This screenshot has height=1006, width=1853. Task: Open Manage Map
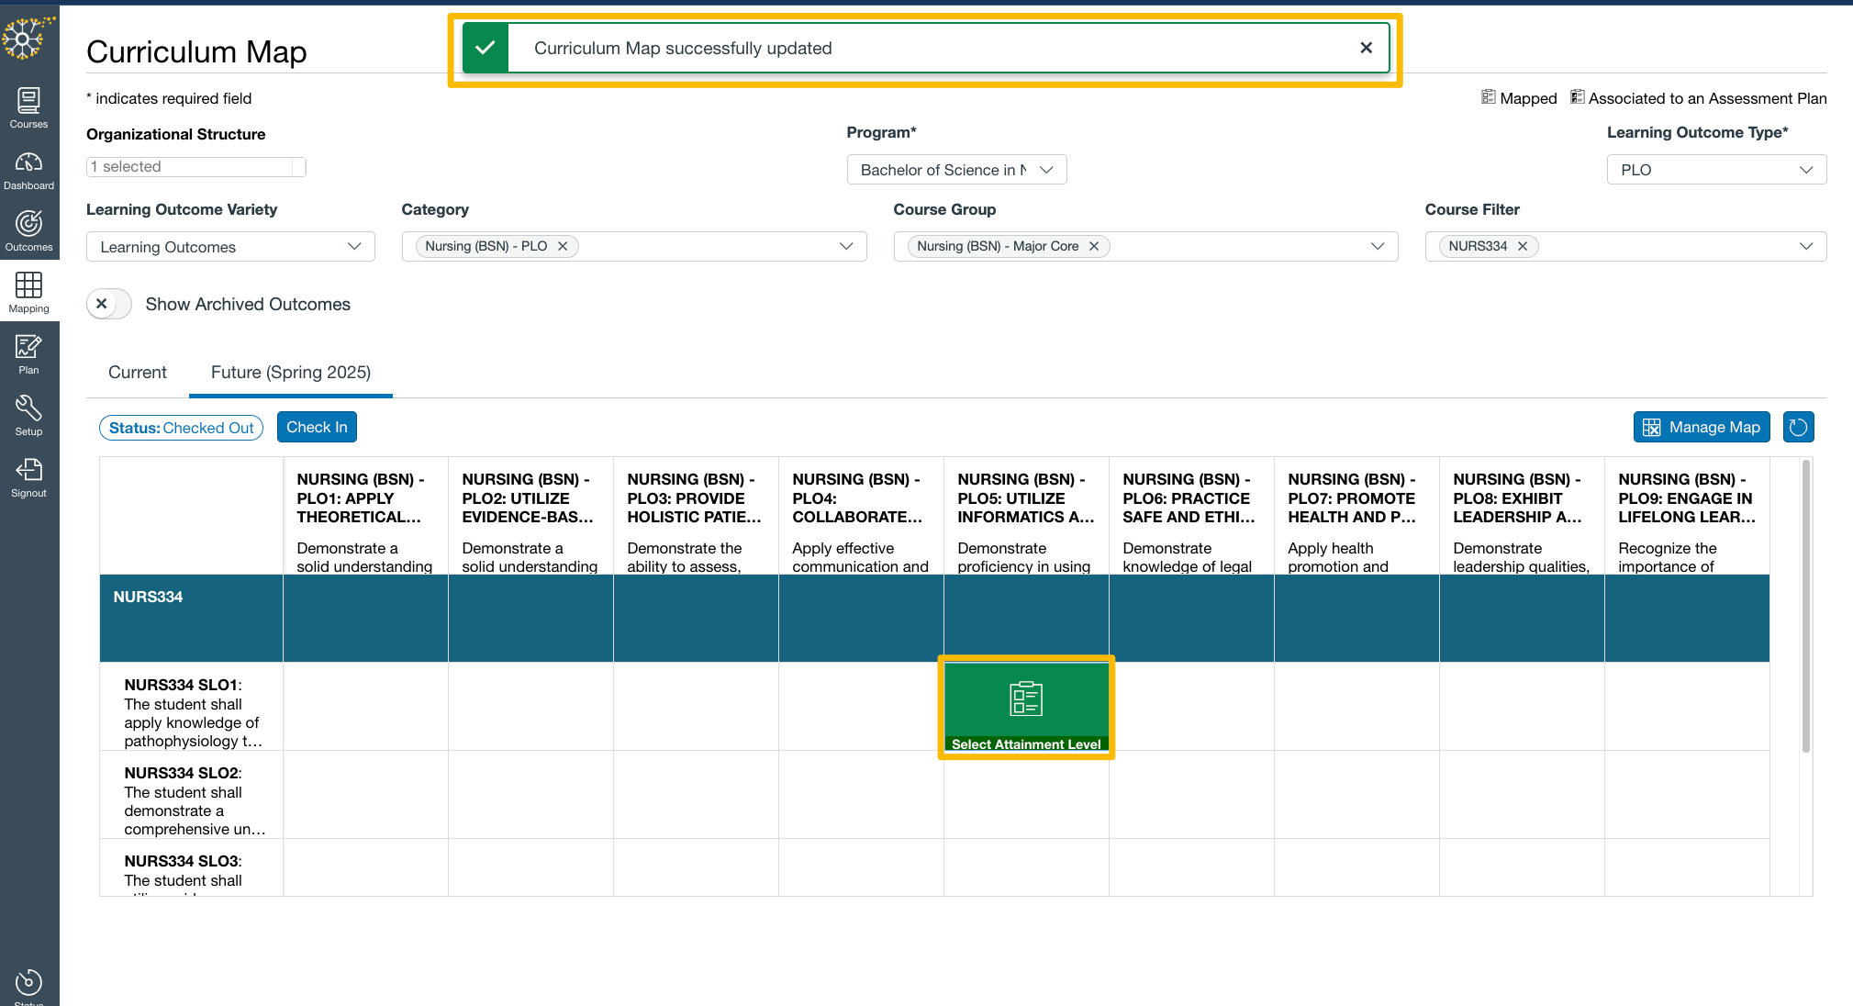1701,427
